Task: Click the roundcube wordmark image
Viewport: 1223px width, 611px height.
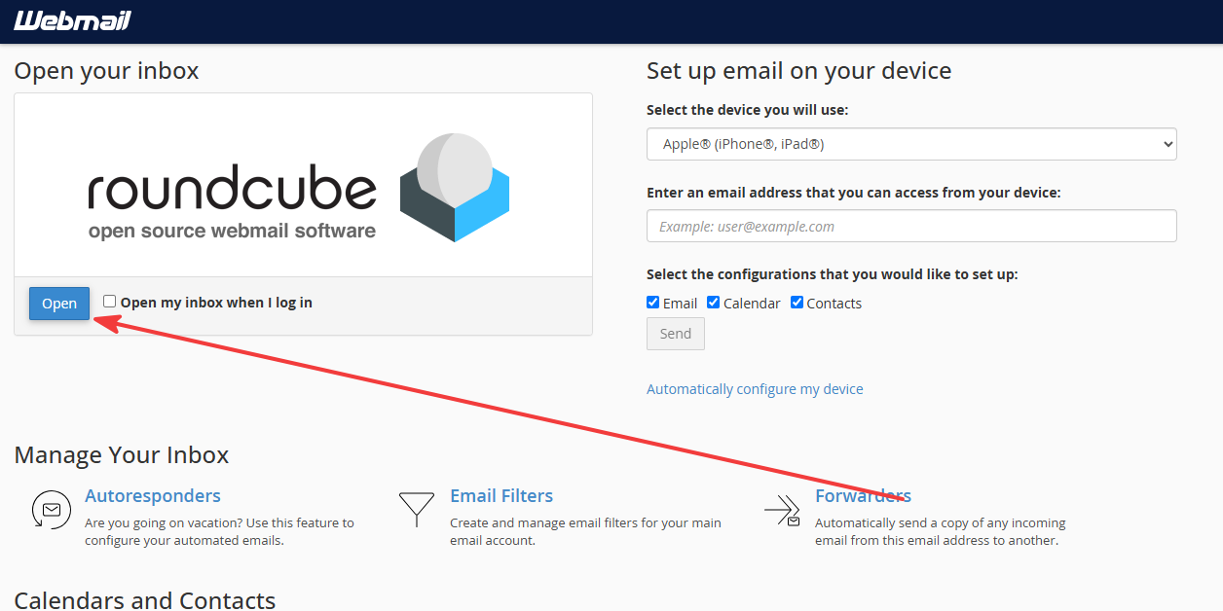Action: tap(232, 201)
